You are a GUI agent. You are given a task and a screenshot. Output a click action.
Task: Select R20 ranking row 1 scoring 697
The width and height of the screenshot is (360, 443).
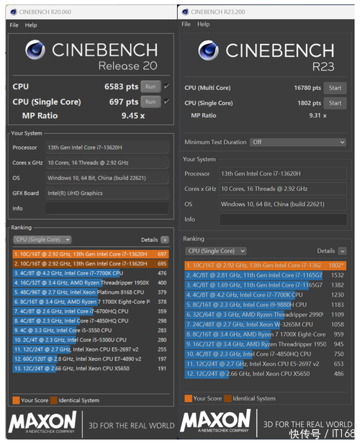click(91, 254)
